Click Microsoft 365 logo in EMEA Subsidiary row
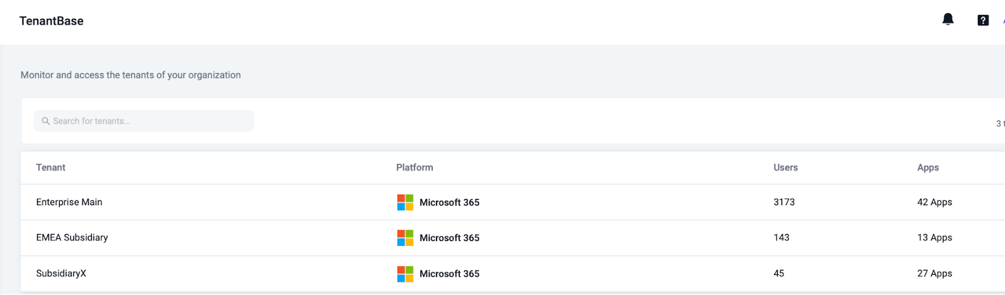This screenshot has width=1005, height=295. click(405, 238)
